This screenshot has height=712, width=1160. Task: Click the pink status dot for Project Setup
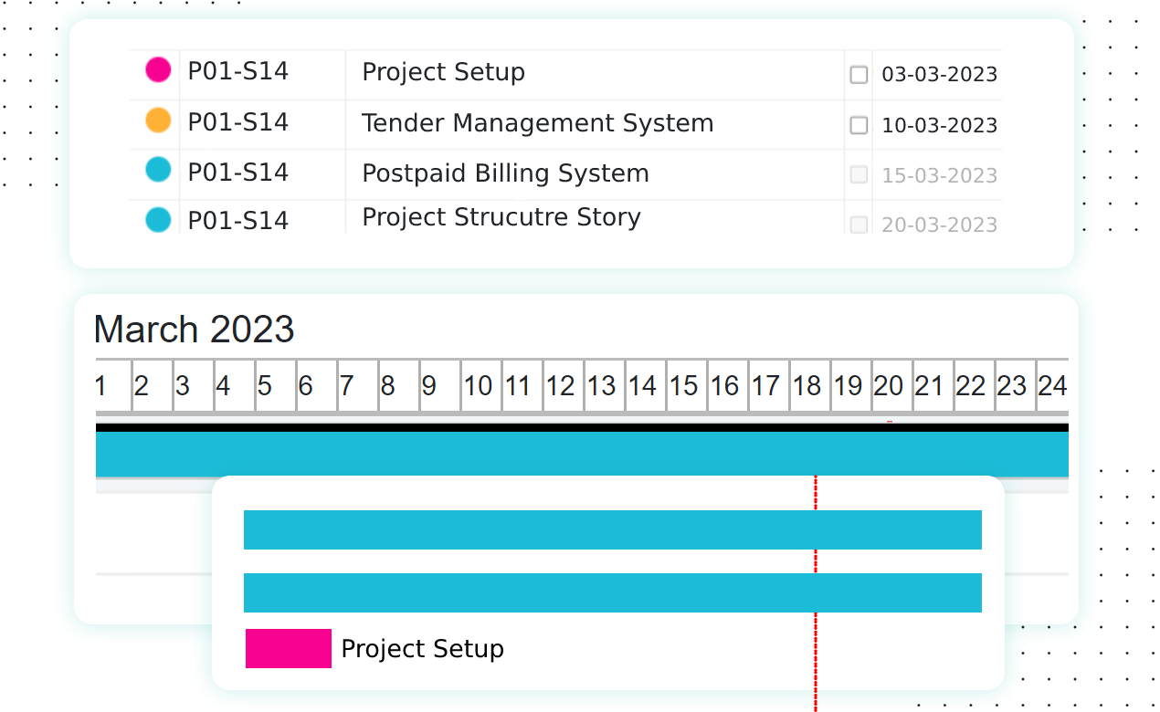coord(156,69)
